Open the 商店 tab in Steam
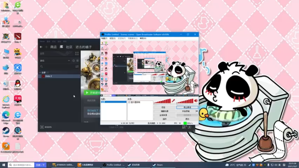Screen dimensions: 299x168 (53, 47)
